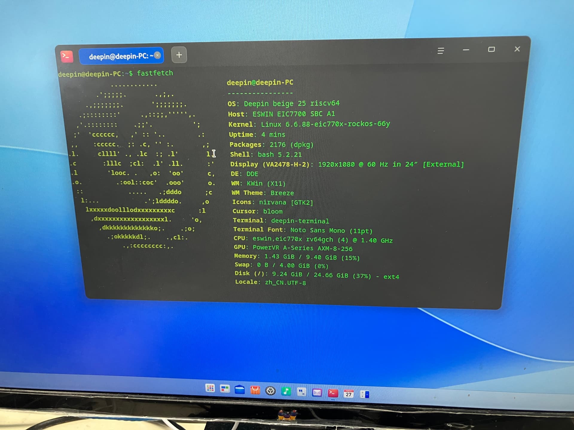The width and height of the screenshot is (574, 430).
Task: Click the red deepin-terminal logo in the title bar
Action: 67,56
